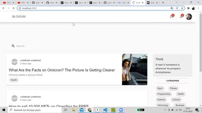Stop the page from loading
202x113 pixels.
(14, 8)
